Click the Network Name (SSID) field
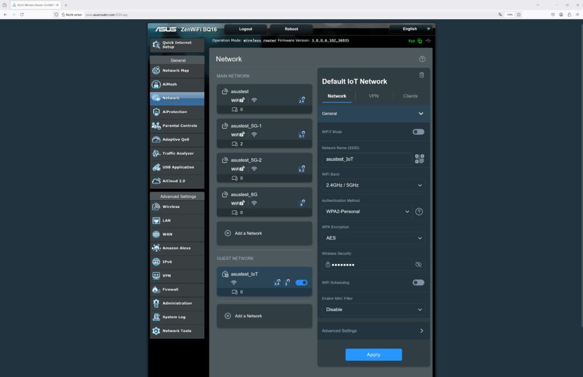 tap(367, 159)
